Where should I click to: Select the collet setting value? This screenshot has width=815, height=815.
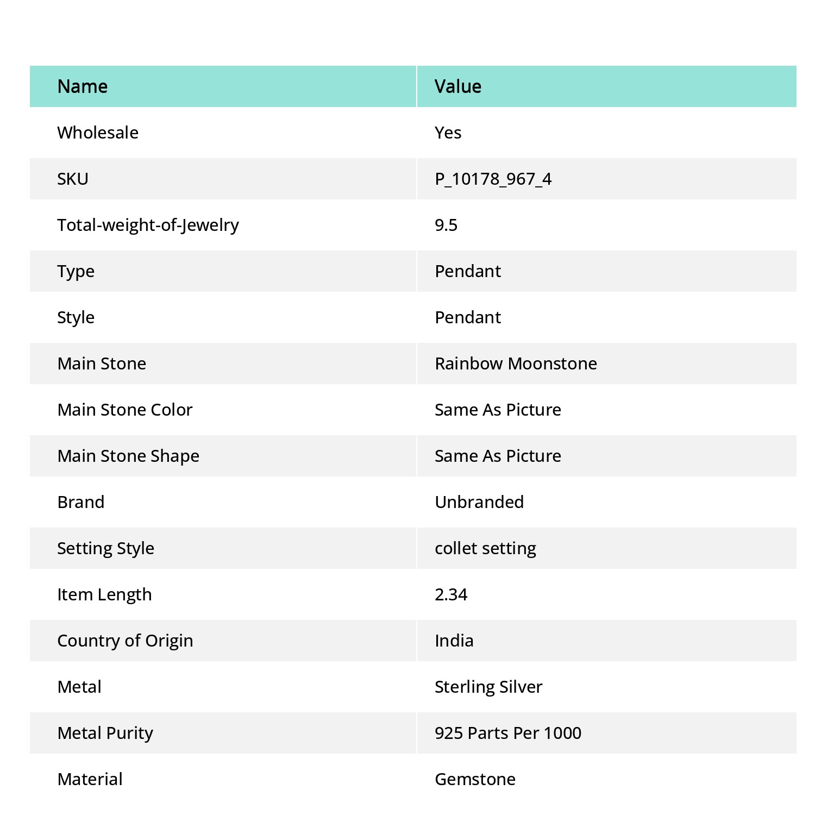[485, 548]
